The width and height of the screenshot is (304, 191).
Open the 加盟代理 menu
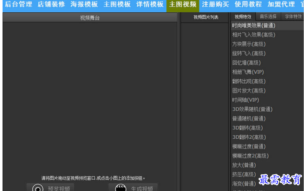(x=281, y=4)
